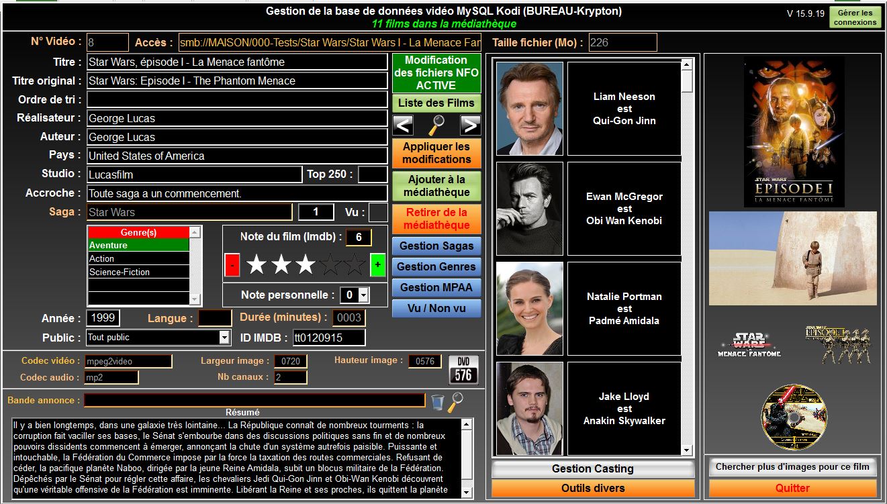Click the Vu checkbox field
This screenshot has width=887, height=504.
tap(378, 212)
